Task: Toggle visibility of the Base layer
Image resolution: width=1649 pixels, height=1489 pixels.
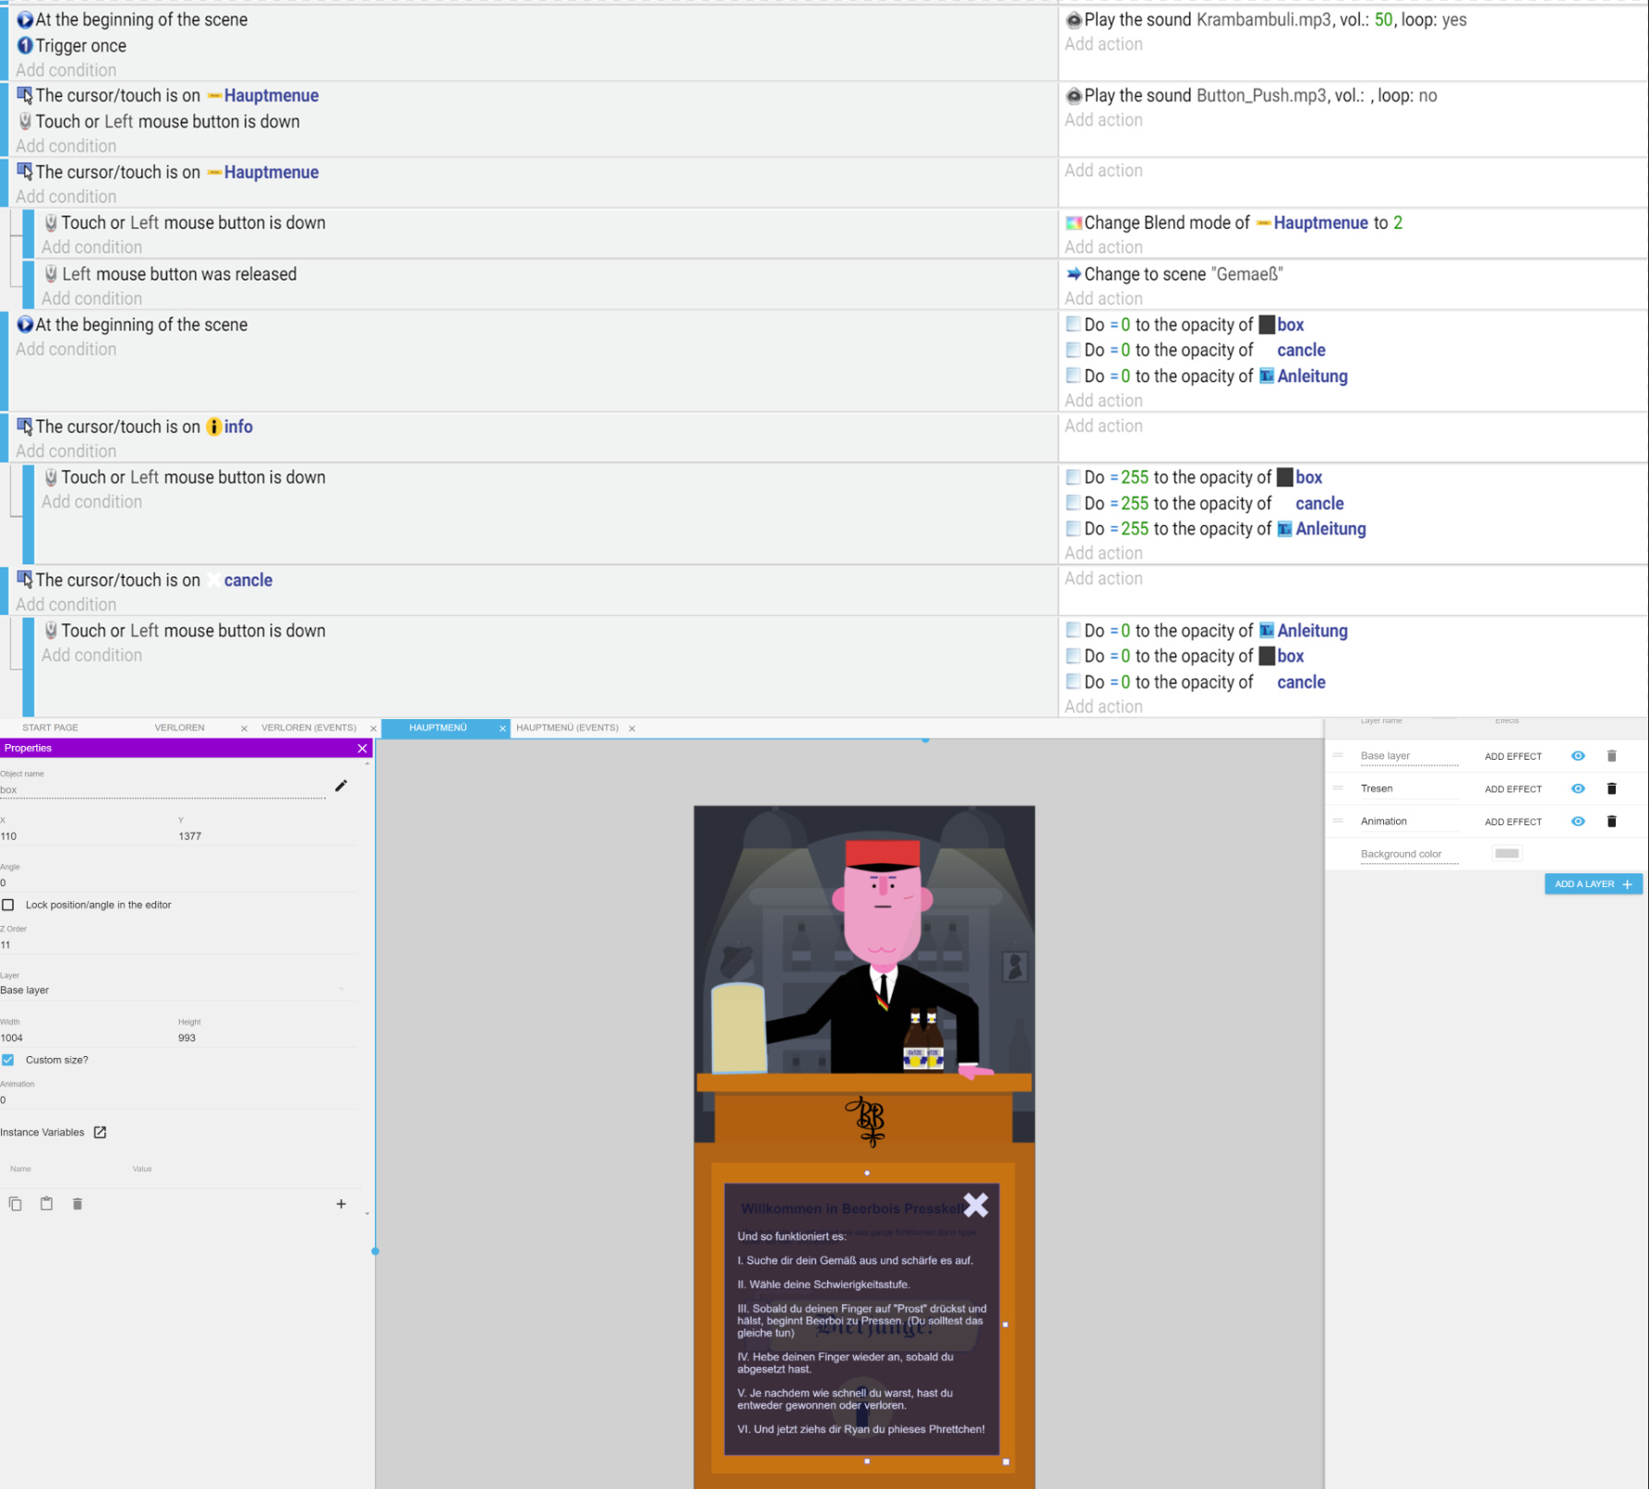Action: click(x=1578, y=756)
